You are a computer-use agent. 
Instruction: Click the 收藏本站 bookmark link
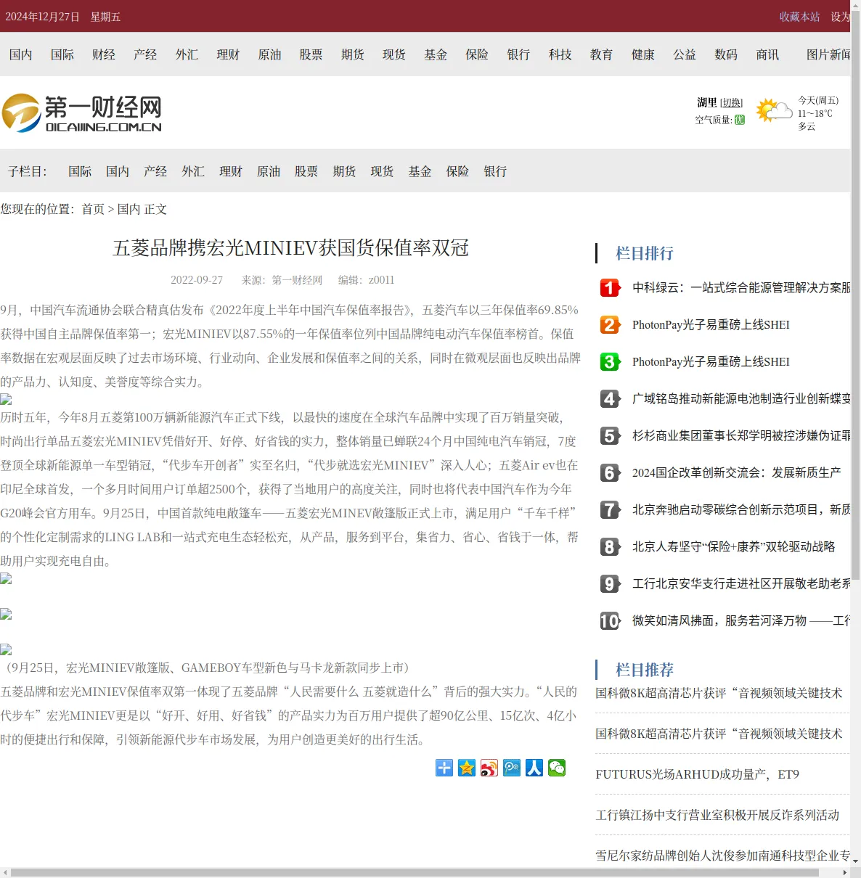coord(799,17)
